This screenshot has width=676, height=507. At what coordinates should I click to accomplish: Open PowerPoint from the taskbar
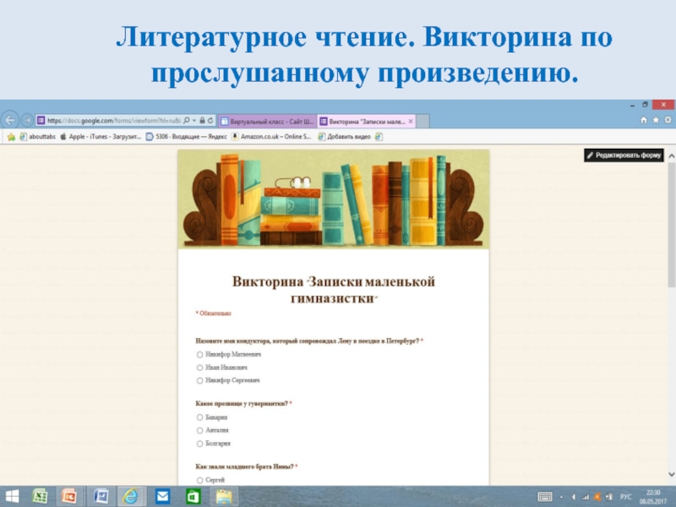[x=70, y=495]
